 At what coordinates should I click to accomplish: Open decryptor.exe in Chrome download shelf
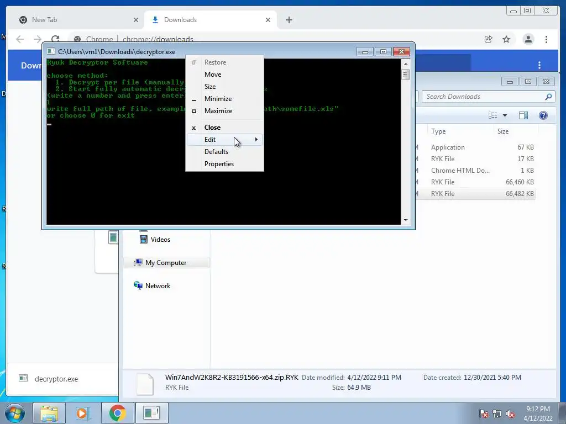(56, 379)
